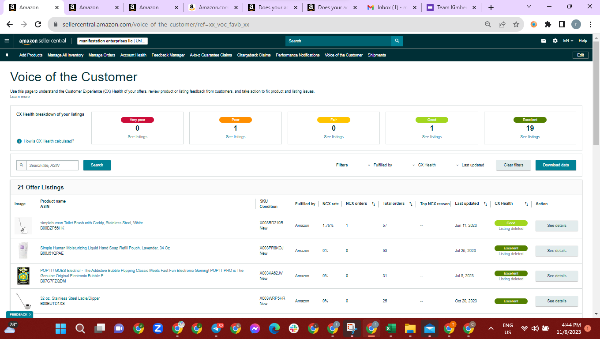Viewport: 600px width, 339px height.
Task: Show hidden system tray icons
Action: point(491,328)
